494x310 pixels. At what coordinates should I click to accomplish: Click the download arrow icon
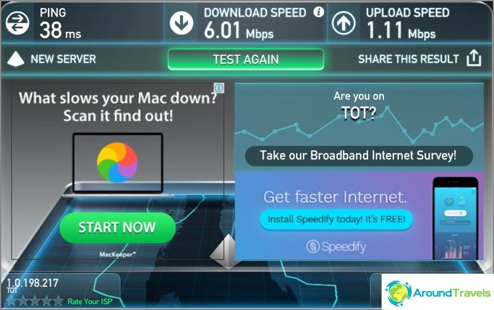(181, 23)
